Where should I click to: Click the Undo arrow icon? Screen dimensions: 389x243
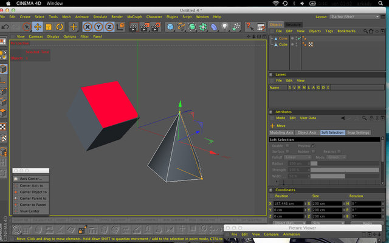(x=5, y=27)
